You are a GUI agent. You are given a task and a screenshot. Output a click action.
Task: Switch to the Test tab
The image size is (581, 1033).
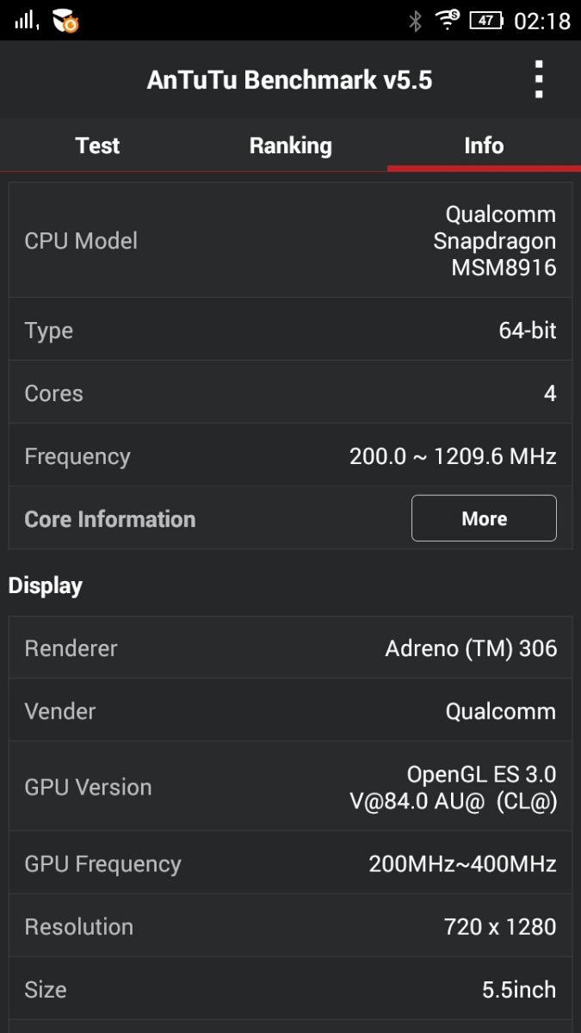click(x=97, y=145)
